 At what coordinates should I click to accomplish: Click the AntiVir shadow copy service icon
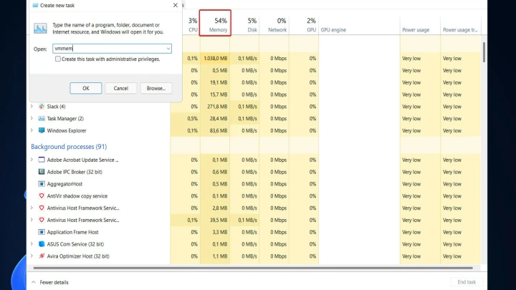pyautogui.click(x=42, y=196)
